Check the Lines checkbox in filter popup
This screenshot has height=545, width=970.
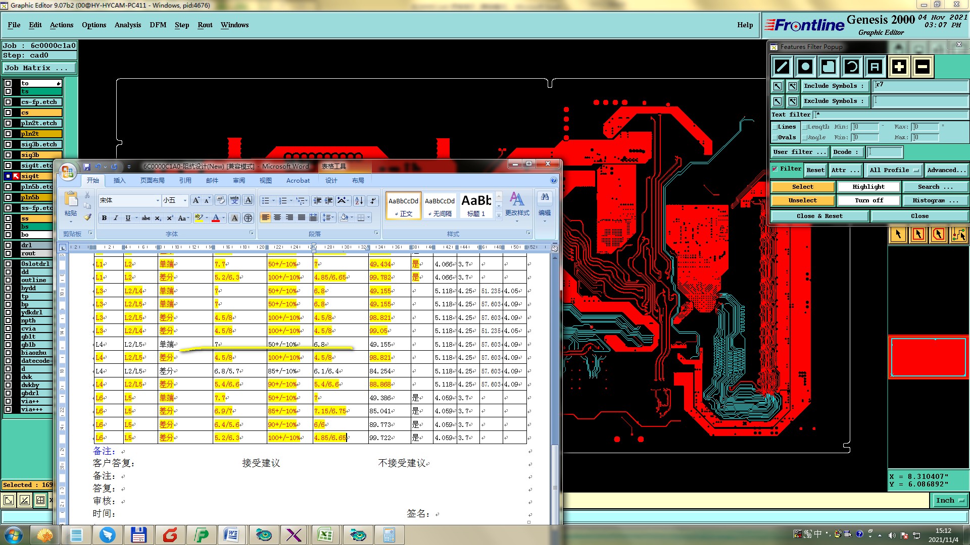tap(775, 127)
